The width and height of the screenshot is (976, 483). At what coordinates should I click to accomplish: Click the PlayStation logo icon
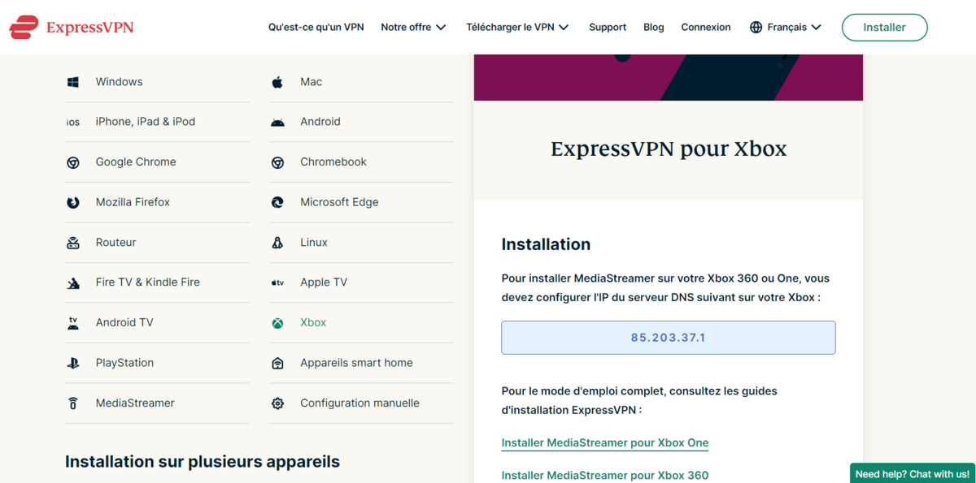tap(73, 363)
